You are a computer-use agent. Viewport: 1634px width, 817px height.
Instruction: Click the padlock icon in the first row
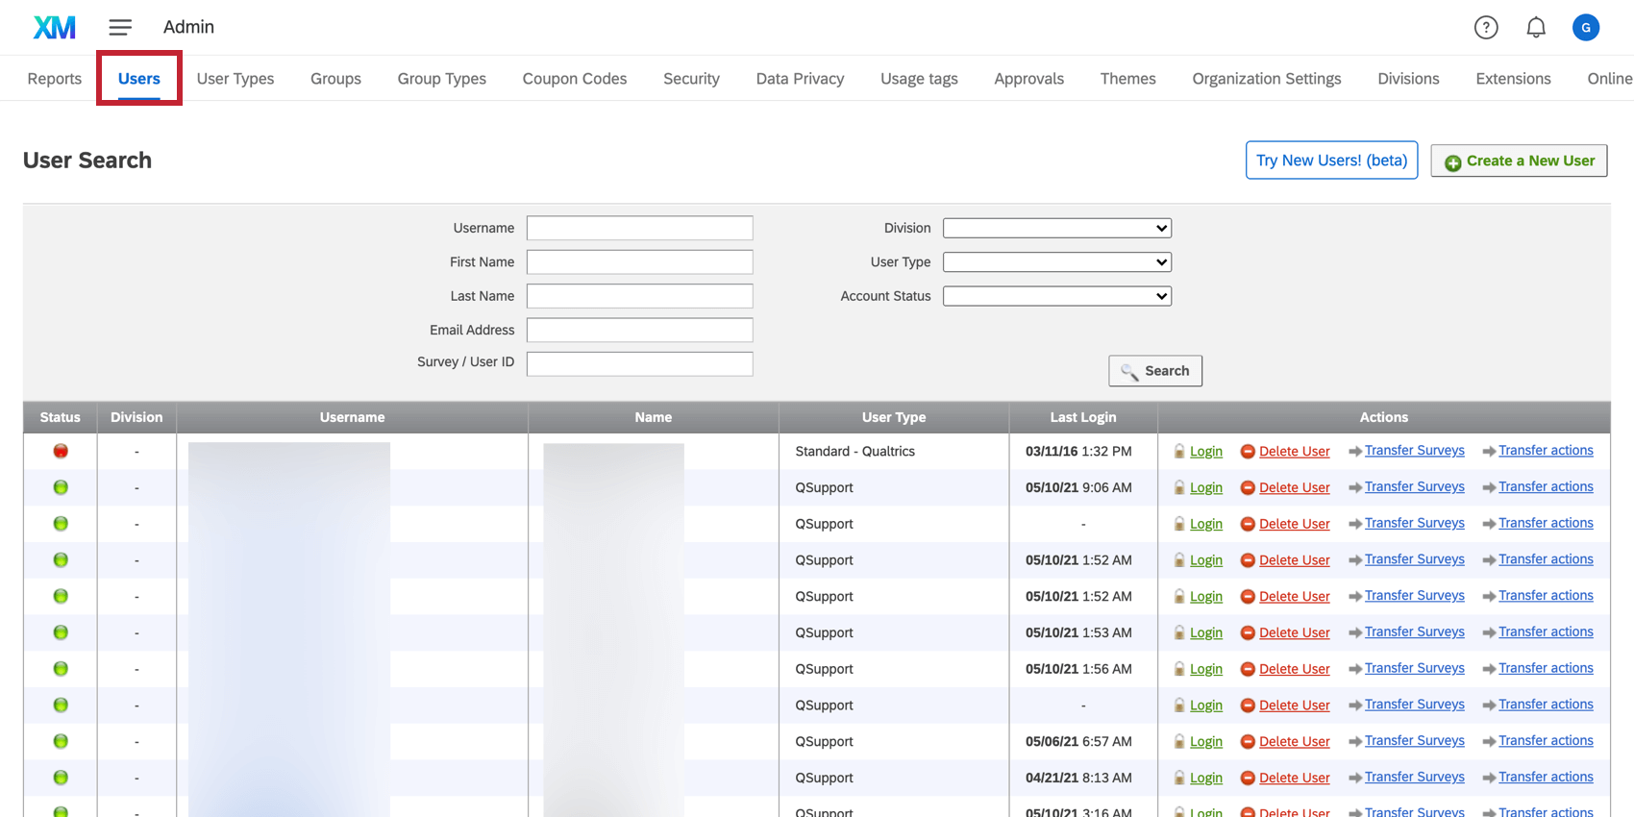[1179, 452]
